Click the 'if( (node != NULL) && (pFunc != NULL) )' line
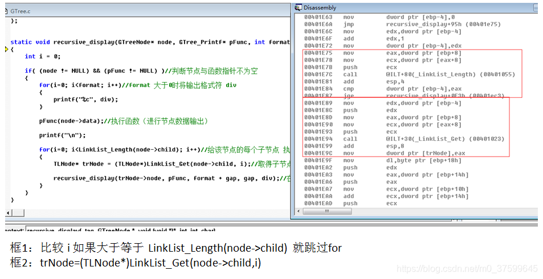 (x=141, y=71)
